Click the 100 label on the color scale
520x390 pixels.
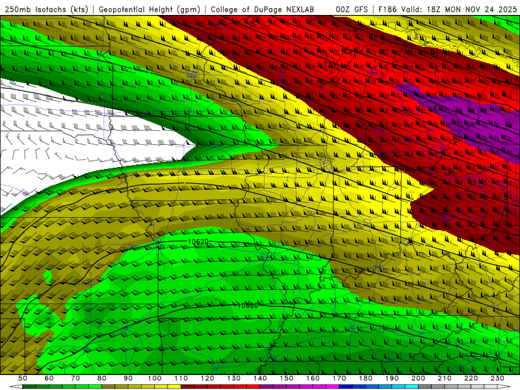[x=155, y=378]
